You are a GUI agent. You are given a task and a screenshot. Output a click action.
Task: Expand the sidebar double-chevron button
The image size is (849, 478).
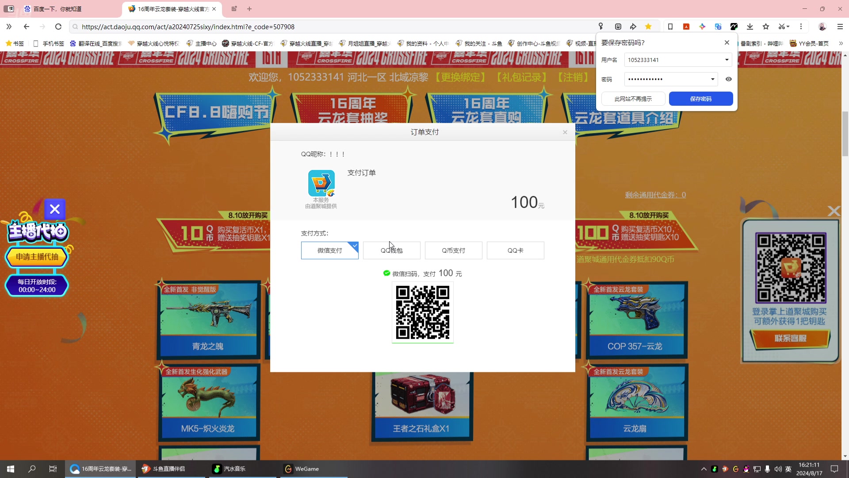[x=9, y=27]
